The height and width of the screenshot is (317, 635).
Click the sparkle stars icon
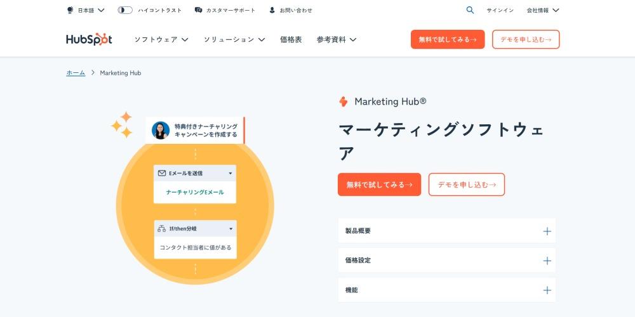pos(122,124)
